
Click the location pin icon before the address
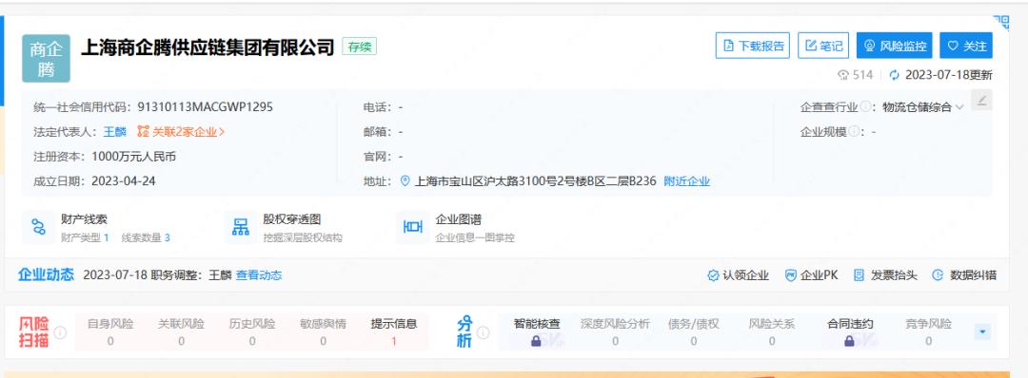(x=405, y=181)
